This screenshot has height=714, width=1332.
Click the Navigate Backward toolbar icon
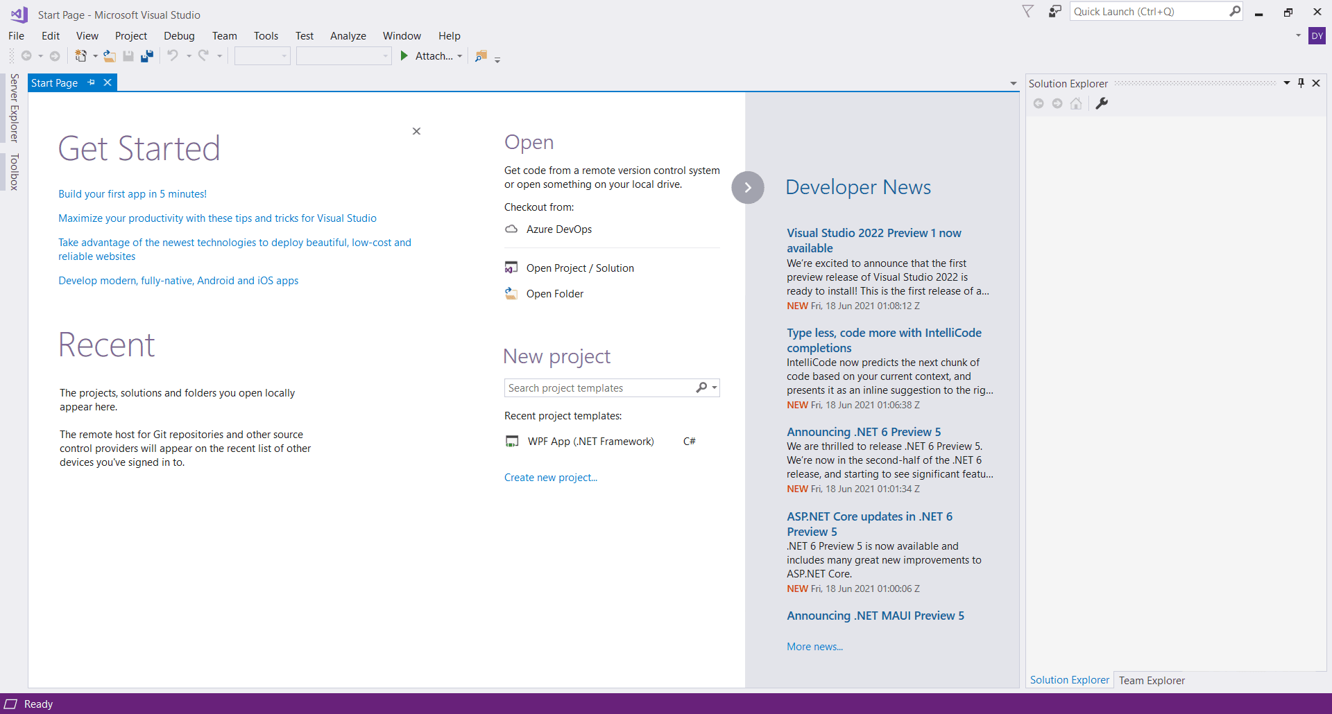pyautogui.click(x=26, y=56)
